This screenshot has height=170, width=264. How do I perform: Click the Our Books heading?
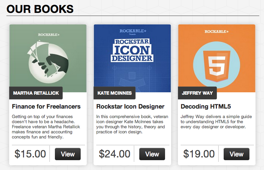(40, 9)
